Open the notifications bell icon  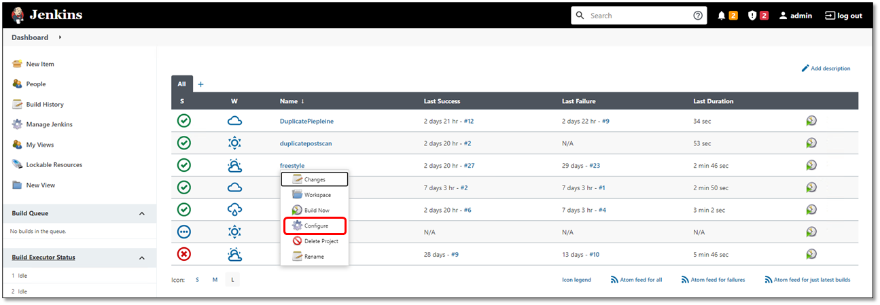pos(722,16)
